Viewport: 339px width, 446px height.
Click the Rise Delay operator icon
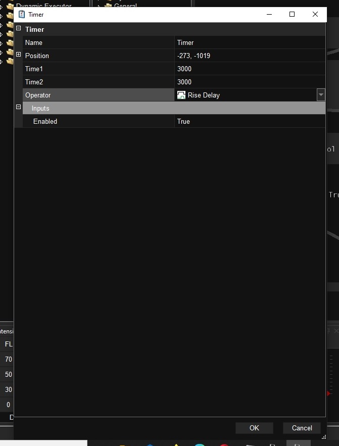pyautogui.click(x=181, y=95)
